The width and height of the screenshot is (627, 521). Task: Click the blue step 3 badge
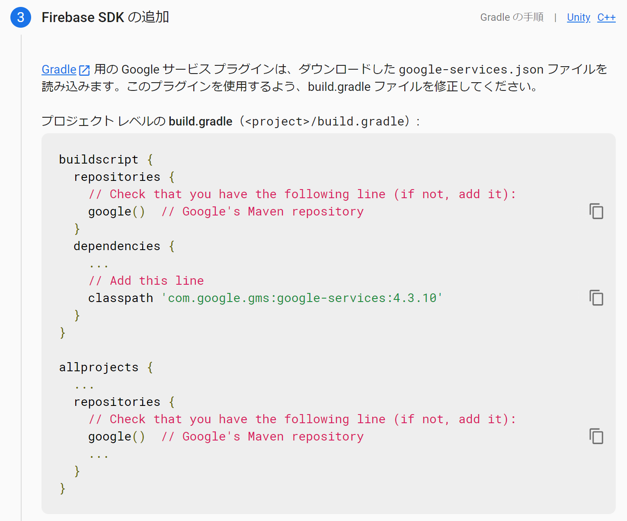pos(20,17)
